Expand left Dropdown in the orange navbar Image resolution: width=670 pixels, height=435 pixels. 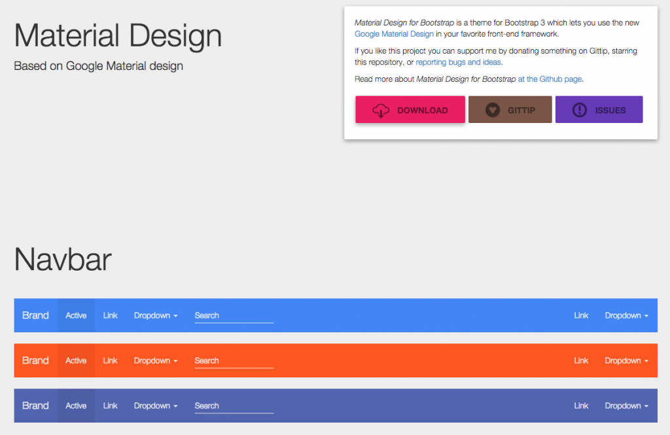(x=156, y=360)
